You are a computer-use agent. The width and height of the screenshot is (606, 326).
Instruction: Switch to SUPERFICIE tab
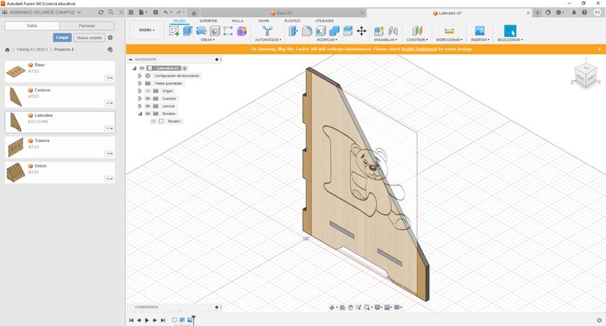209,21
